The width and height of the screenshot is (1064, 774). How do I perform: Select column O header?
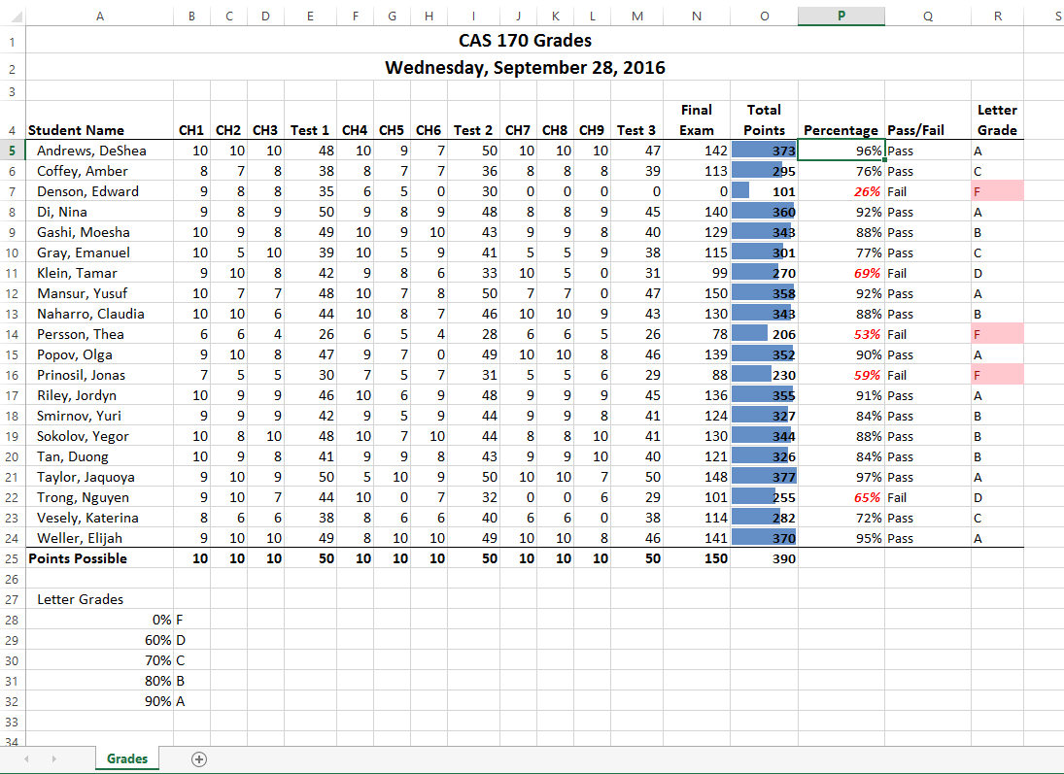764,16
